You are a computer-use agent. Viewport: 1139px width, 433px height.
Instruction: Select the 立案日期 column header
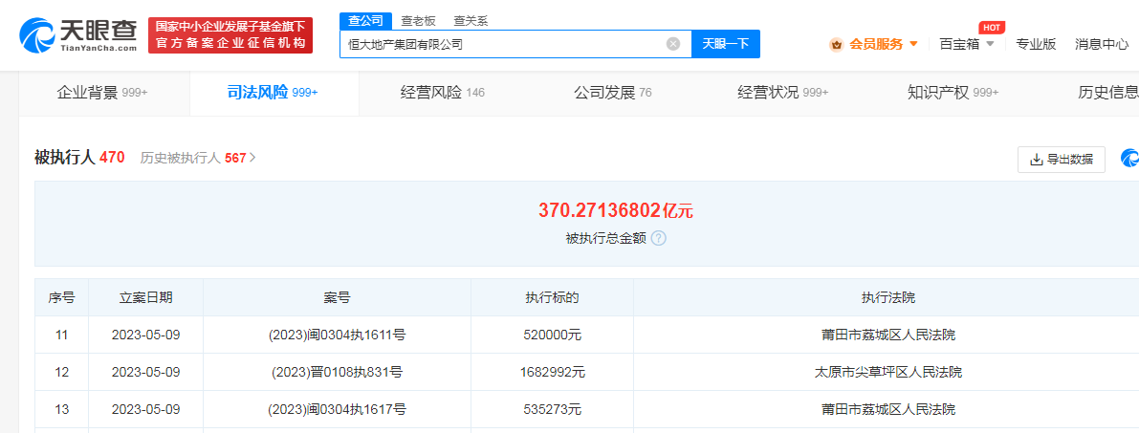click(146, 297)
